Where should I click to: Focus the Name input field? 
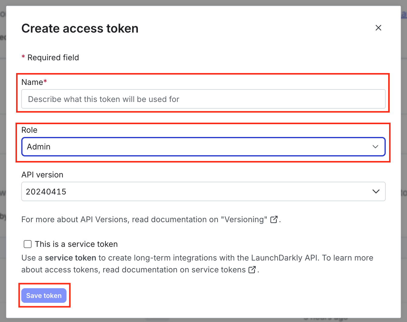(x=203, y=99)
